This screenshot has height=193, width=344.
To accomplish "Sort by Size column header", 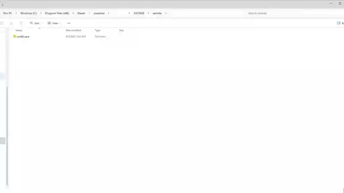I will point(121,30).
